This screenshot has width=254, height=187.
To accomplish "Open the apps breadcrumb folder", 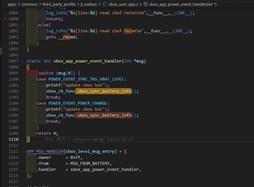I will [12, 4].
